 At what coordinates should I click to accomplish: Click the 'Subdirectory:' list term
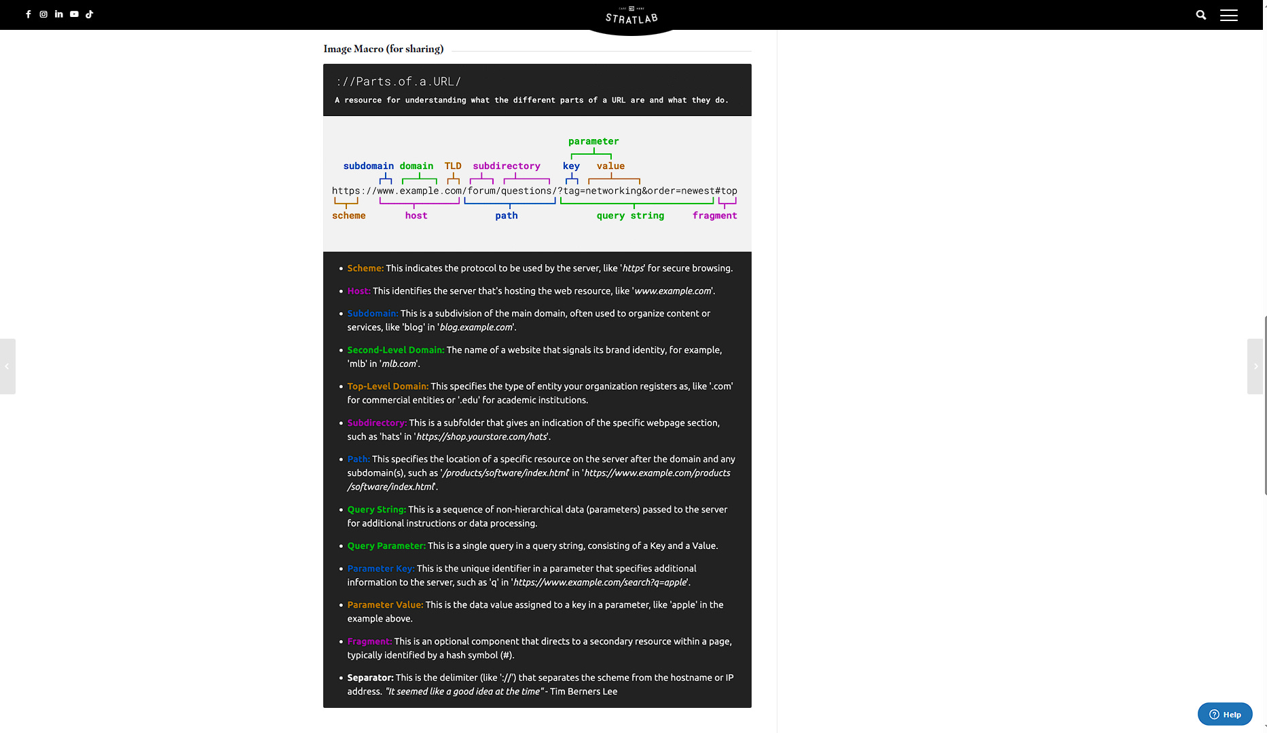[x=377, y=423]
